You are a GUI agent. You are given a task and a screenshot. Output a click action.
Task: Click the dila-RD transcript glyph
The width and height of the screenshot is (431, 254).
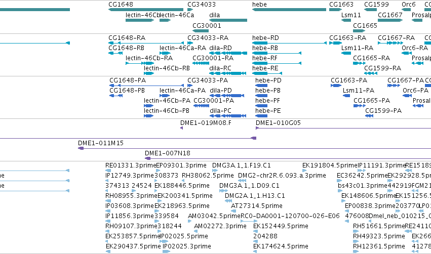coord(228,53)
